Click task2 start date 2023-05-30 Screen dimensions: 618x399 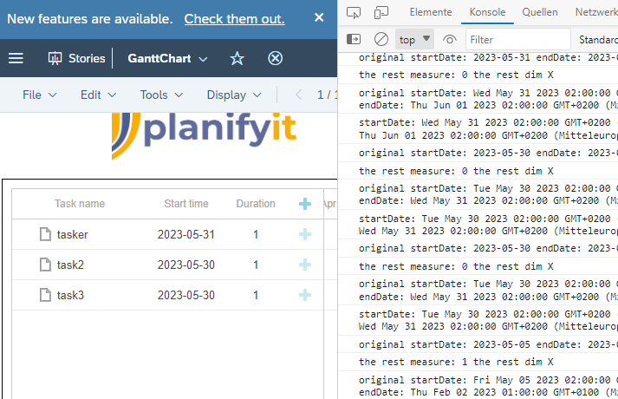(x=186, y=265)
